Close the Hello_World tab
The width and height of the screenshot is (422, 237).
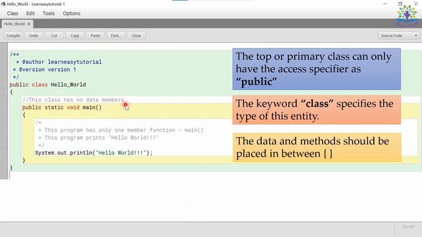[x=29, y=24]
